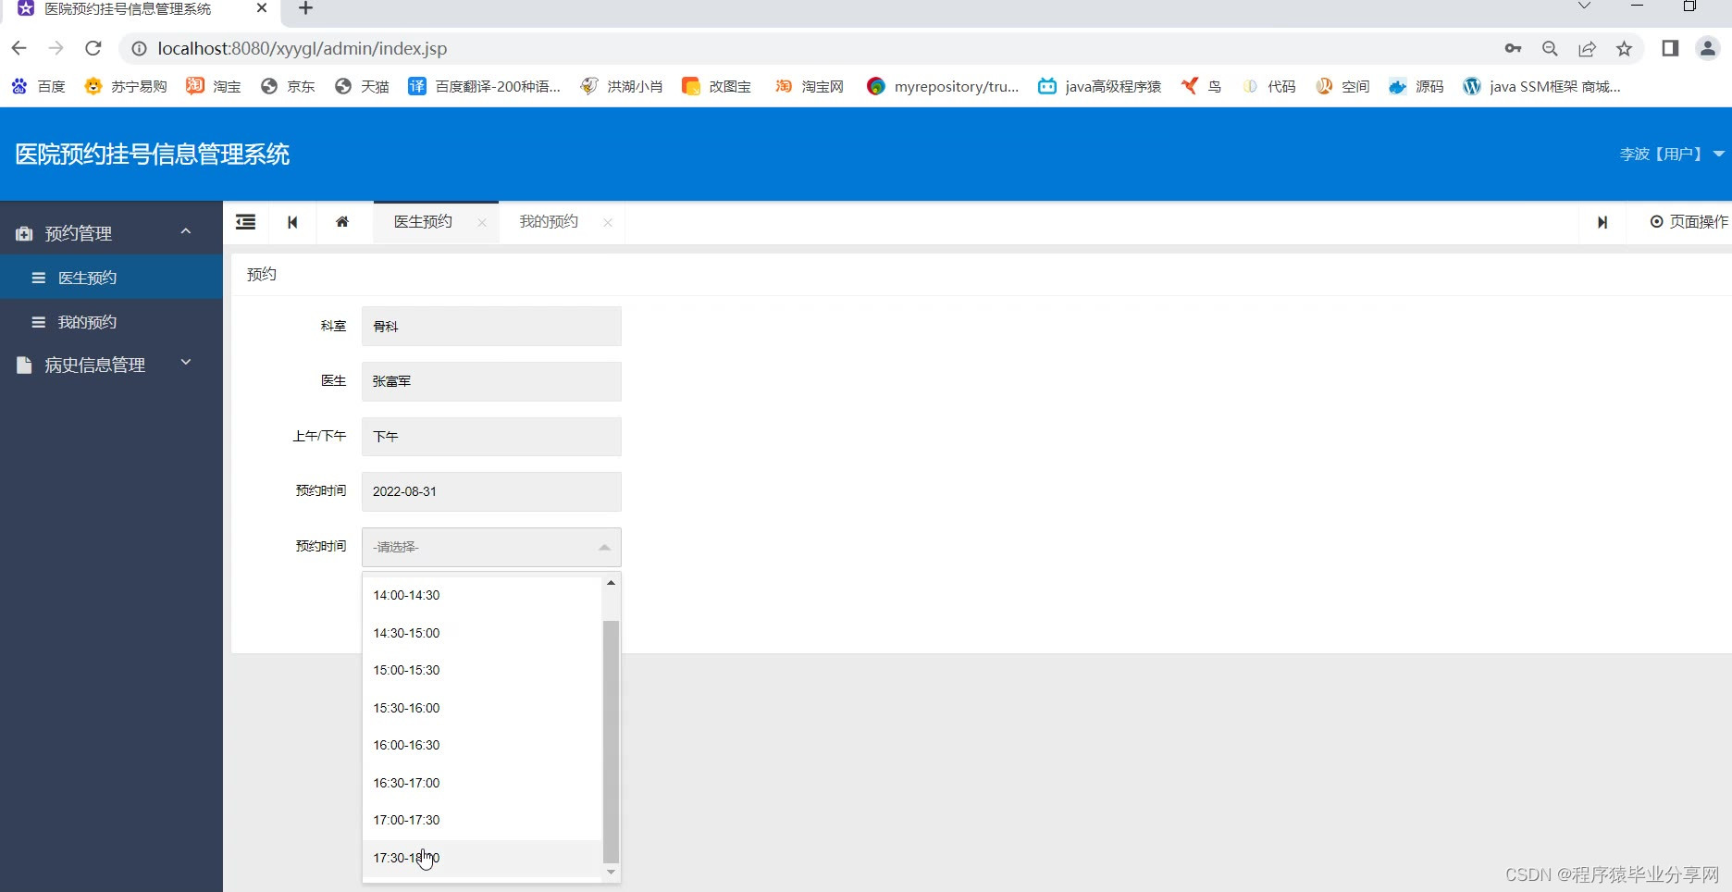Screen dimensions: 1732x892
Task: Click the share page icon
Action: tap(1587, 48)
